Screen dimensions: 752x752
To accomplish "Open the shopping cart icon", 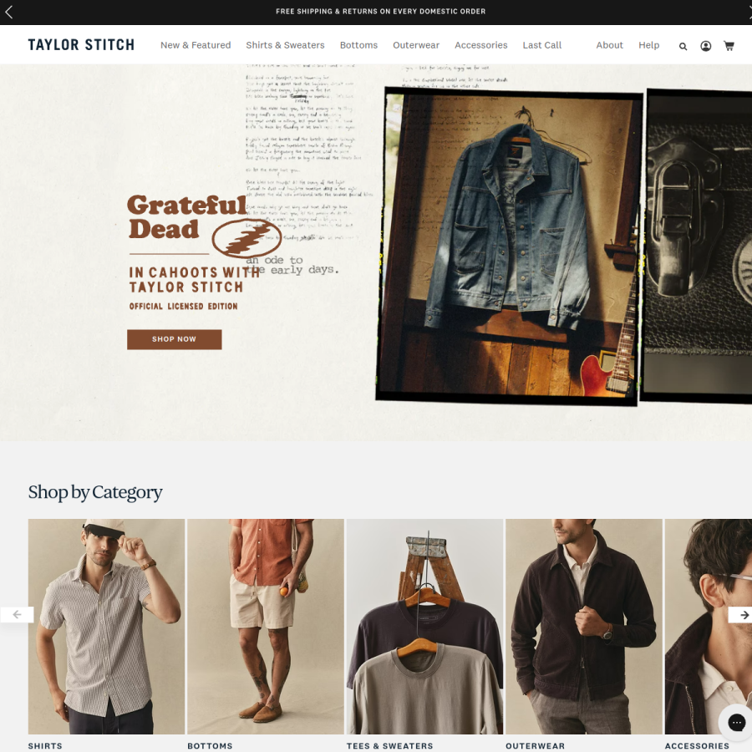I will (x=729, y=46).
